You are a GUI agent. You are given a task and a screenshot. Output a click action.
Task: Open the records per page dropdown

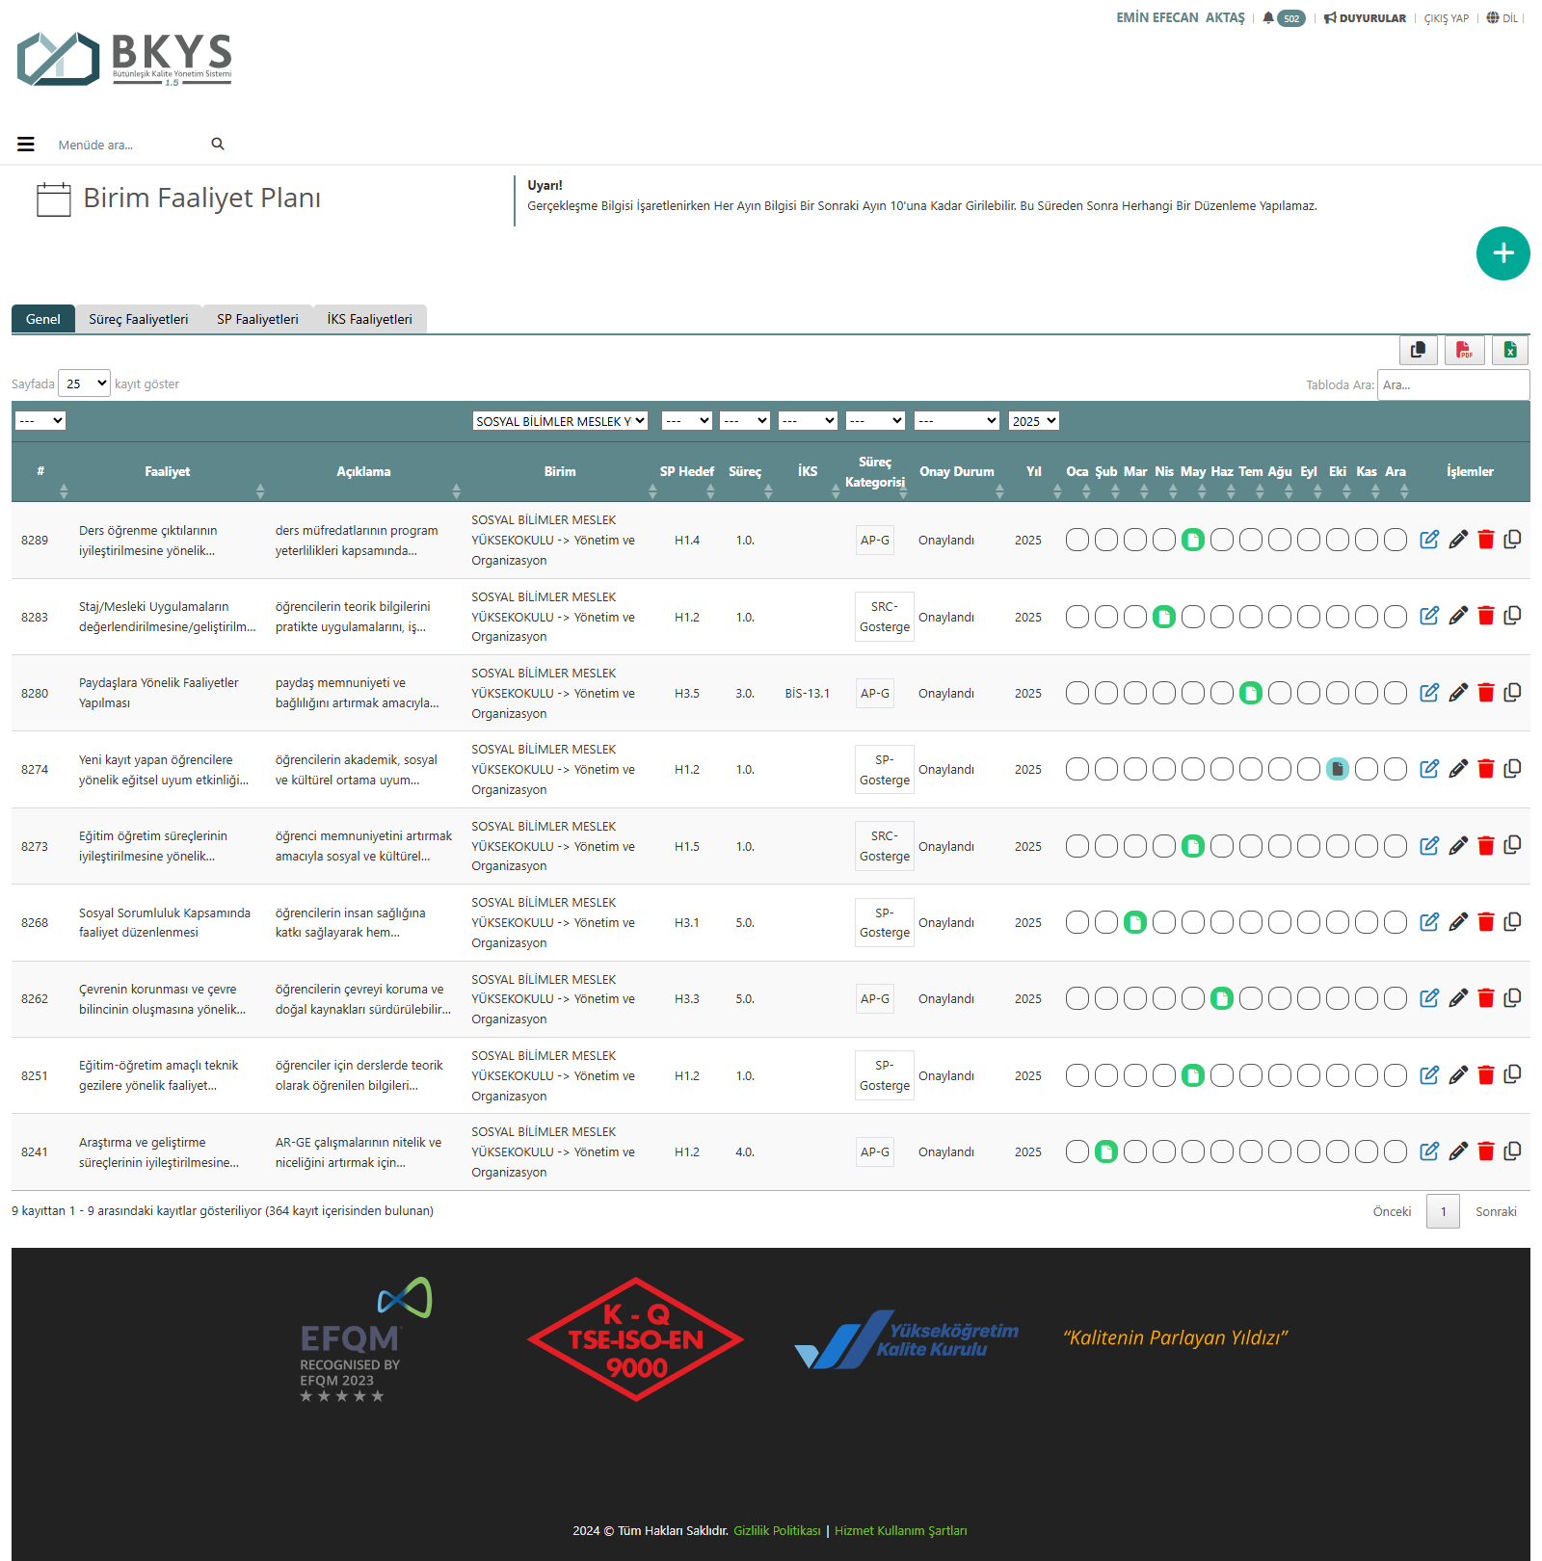point(85,384)
